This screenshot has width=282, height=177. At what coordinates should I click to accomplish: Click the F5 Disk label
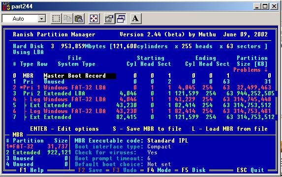194,170
